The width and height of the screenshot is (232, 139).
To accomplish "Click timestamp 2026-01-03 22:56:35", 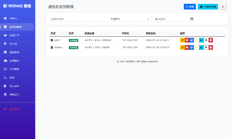I will point(158,47).
